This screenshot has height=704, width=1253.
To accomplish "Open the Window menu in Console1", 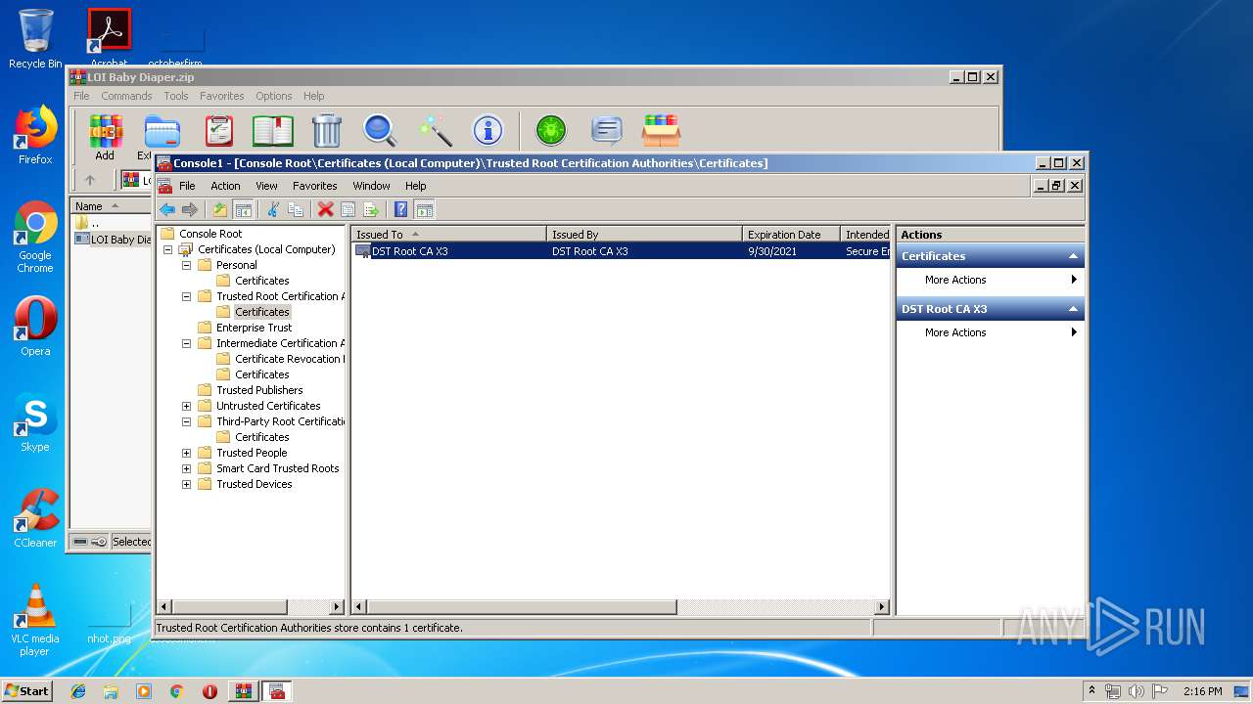I will 371,186.
